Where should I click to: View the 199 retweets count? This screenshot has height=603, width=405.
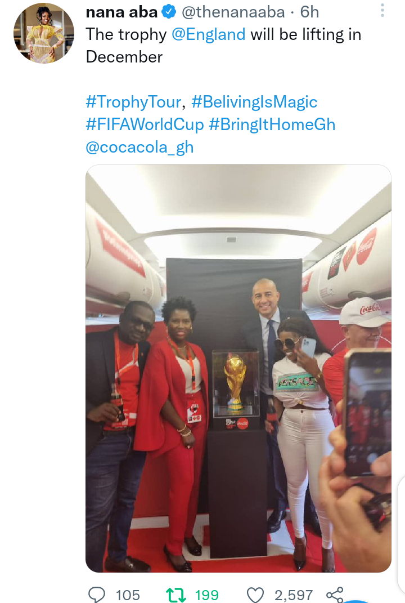(207, 595)
